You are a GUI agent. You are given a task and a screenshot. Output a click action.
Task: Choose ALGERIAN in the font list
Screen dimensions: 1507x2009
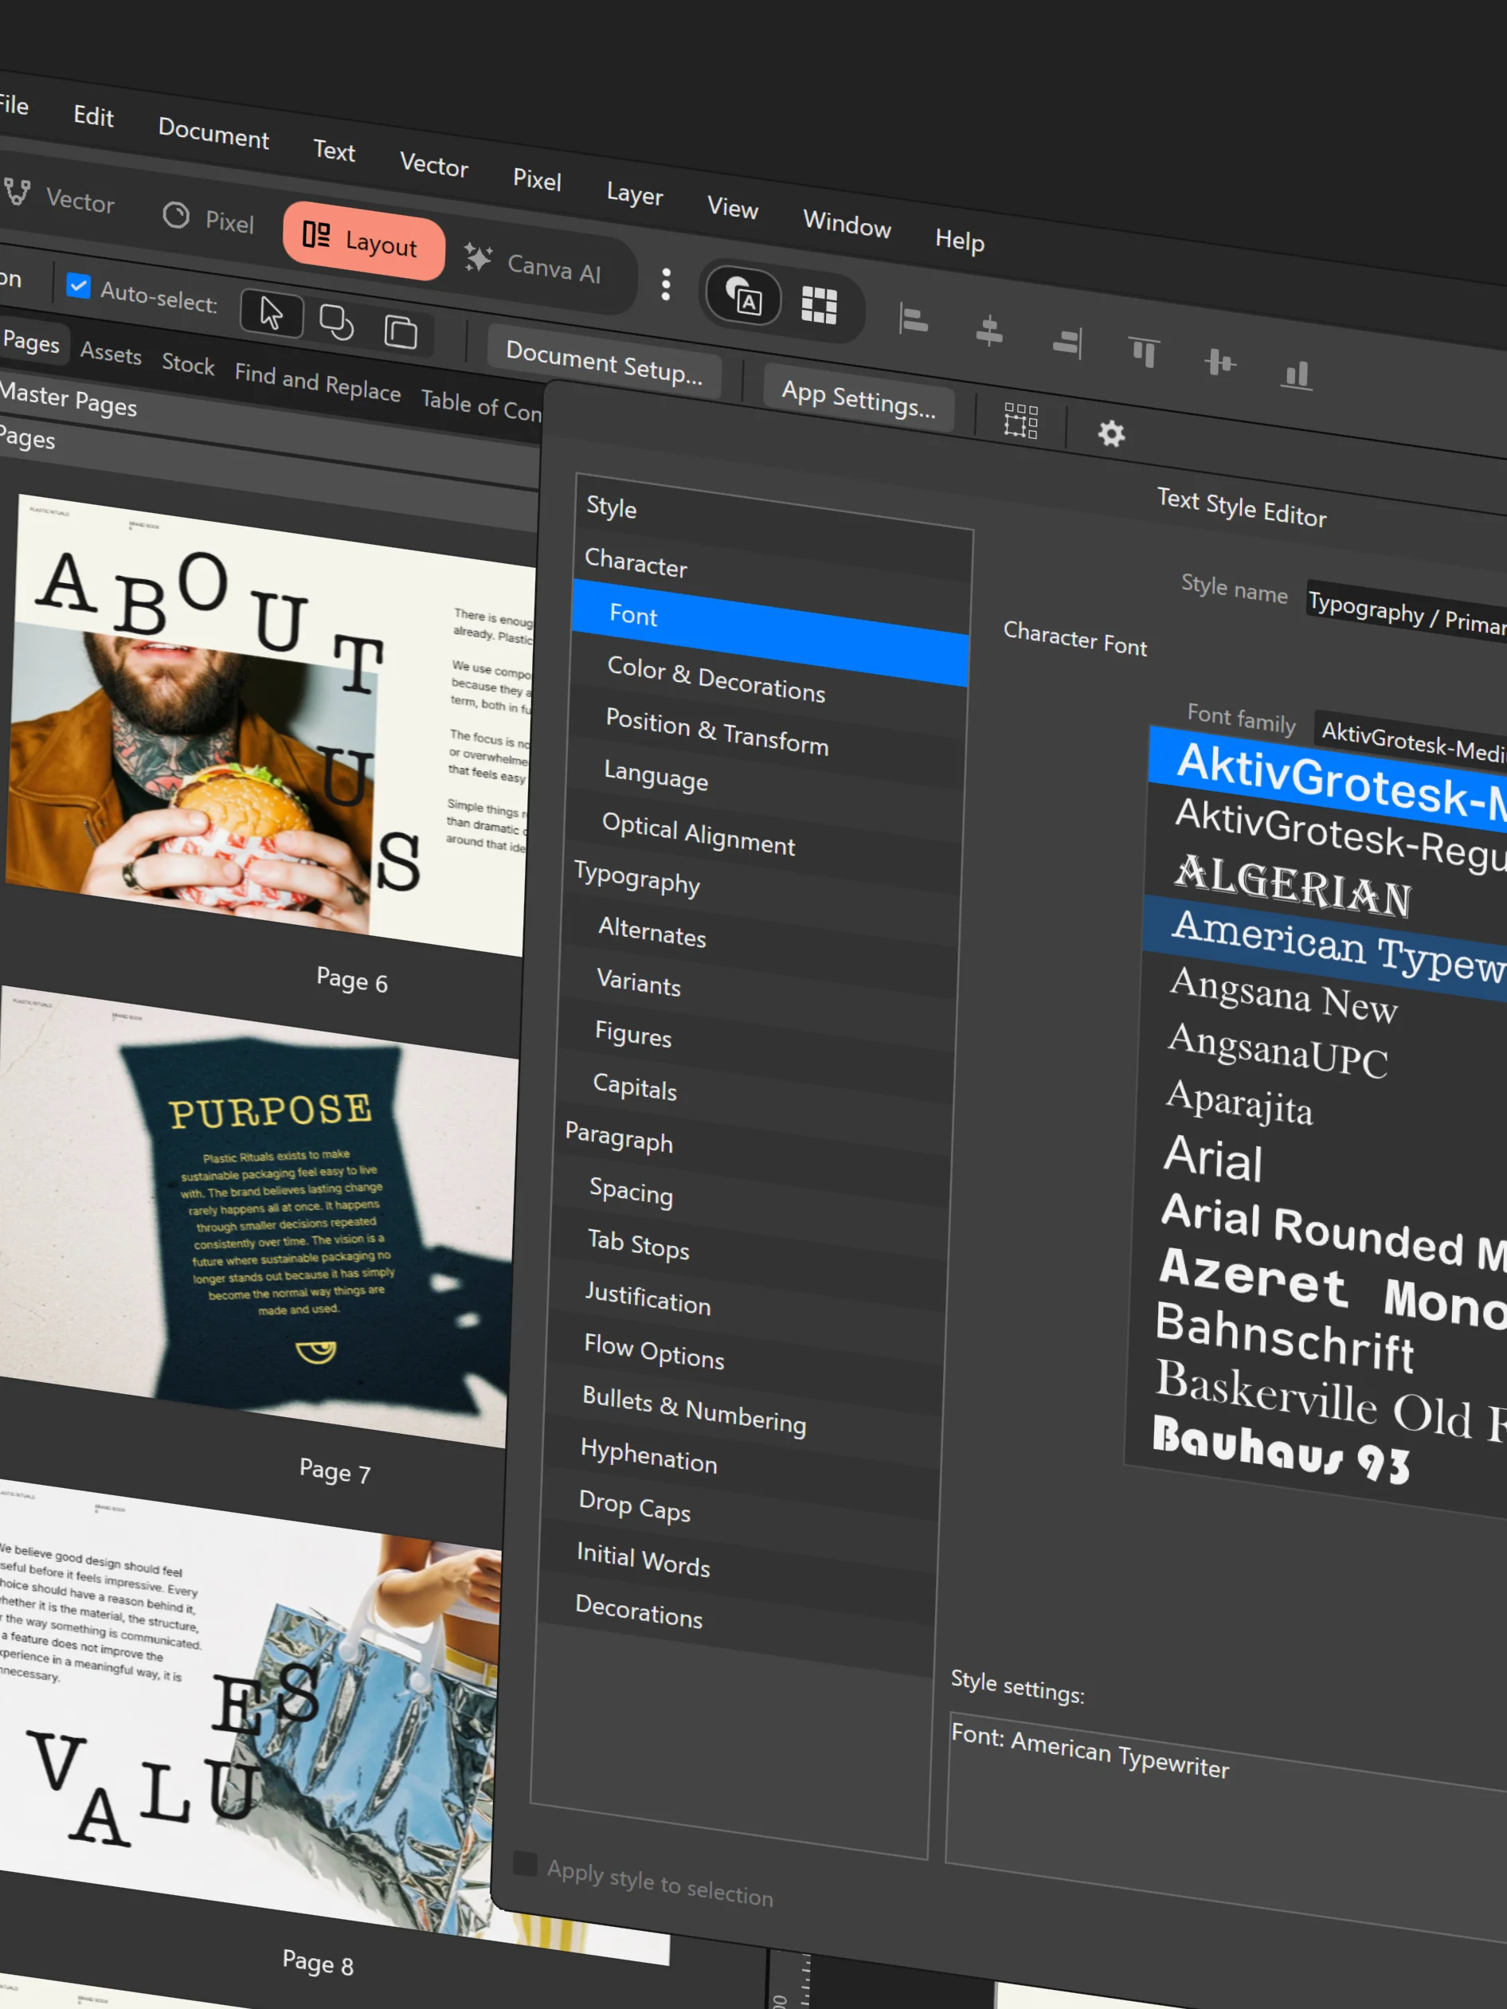pos(1294,886)
